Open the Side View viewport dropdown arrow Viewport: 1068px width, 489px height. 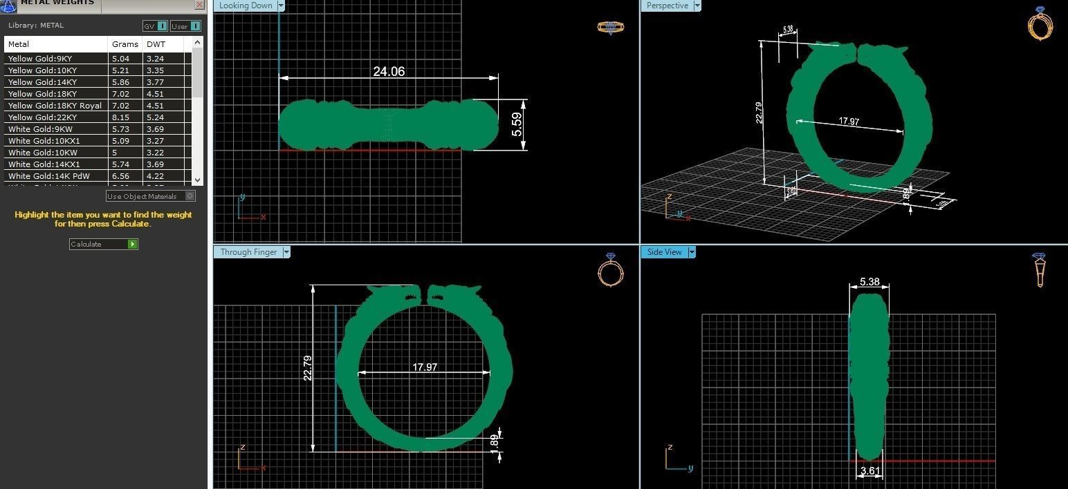coord(692,252)
